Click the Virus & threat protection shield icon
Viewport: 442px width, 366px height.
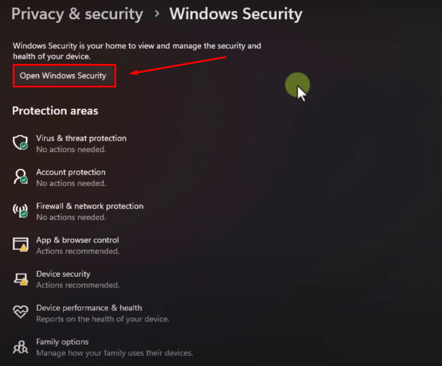[20, 142]
